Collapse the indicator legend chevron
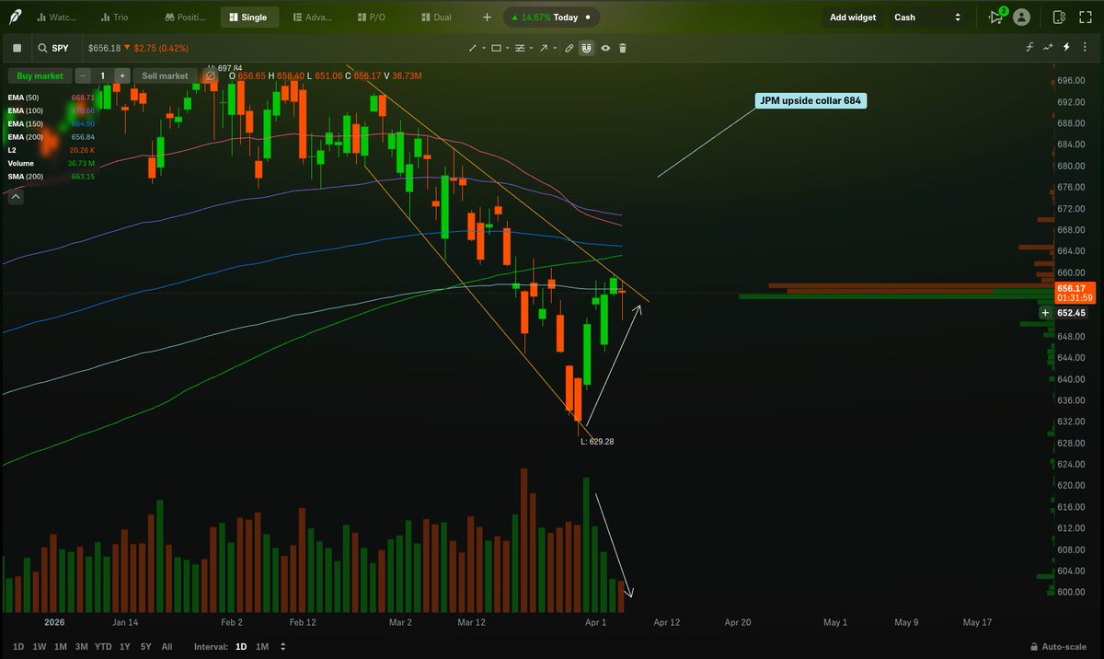This screenshot has height=659, width=1104. (17, 195)
